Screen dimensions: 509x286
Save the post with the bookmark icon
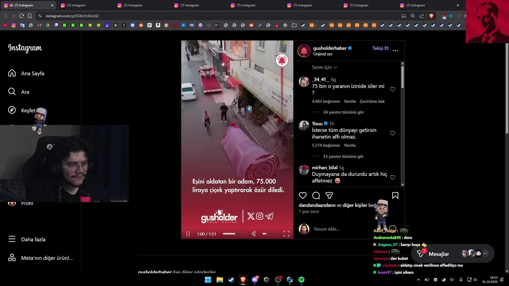coord(395,195)
